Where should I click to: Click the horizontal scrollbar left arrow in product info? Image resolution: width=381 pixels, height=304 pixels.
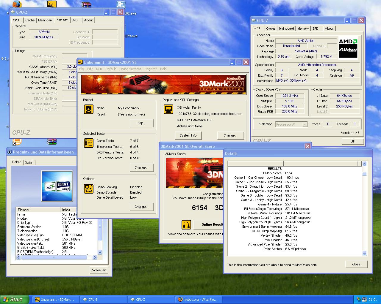[x=18, y=257]
